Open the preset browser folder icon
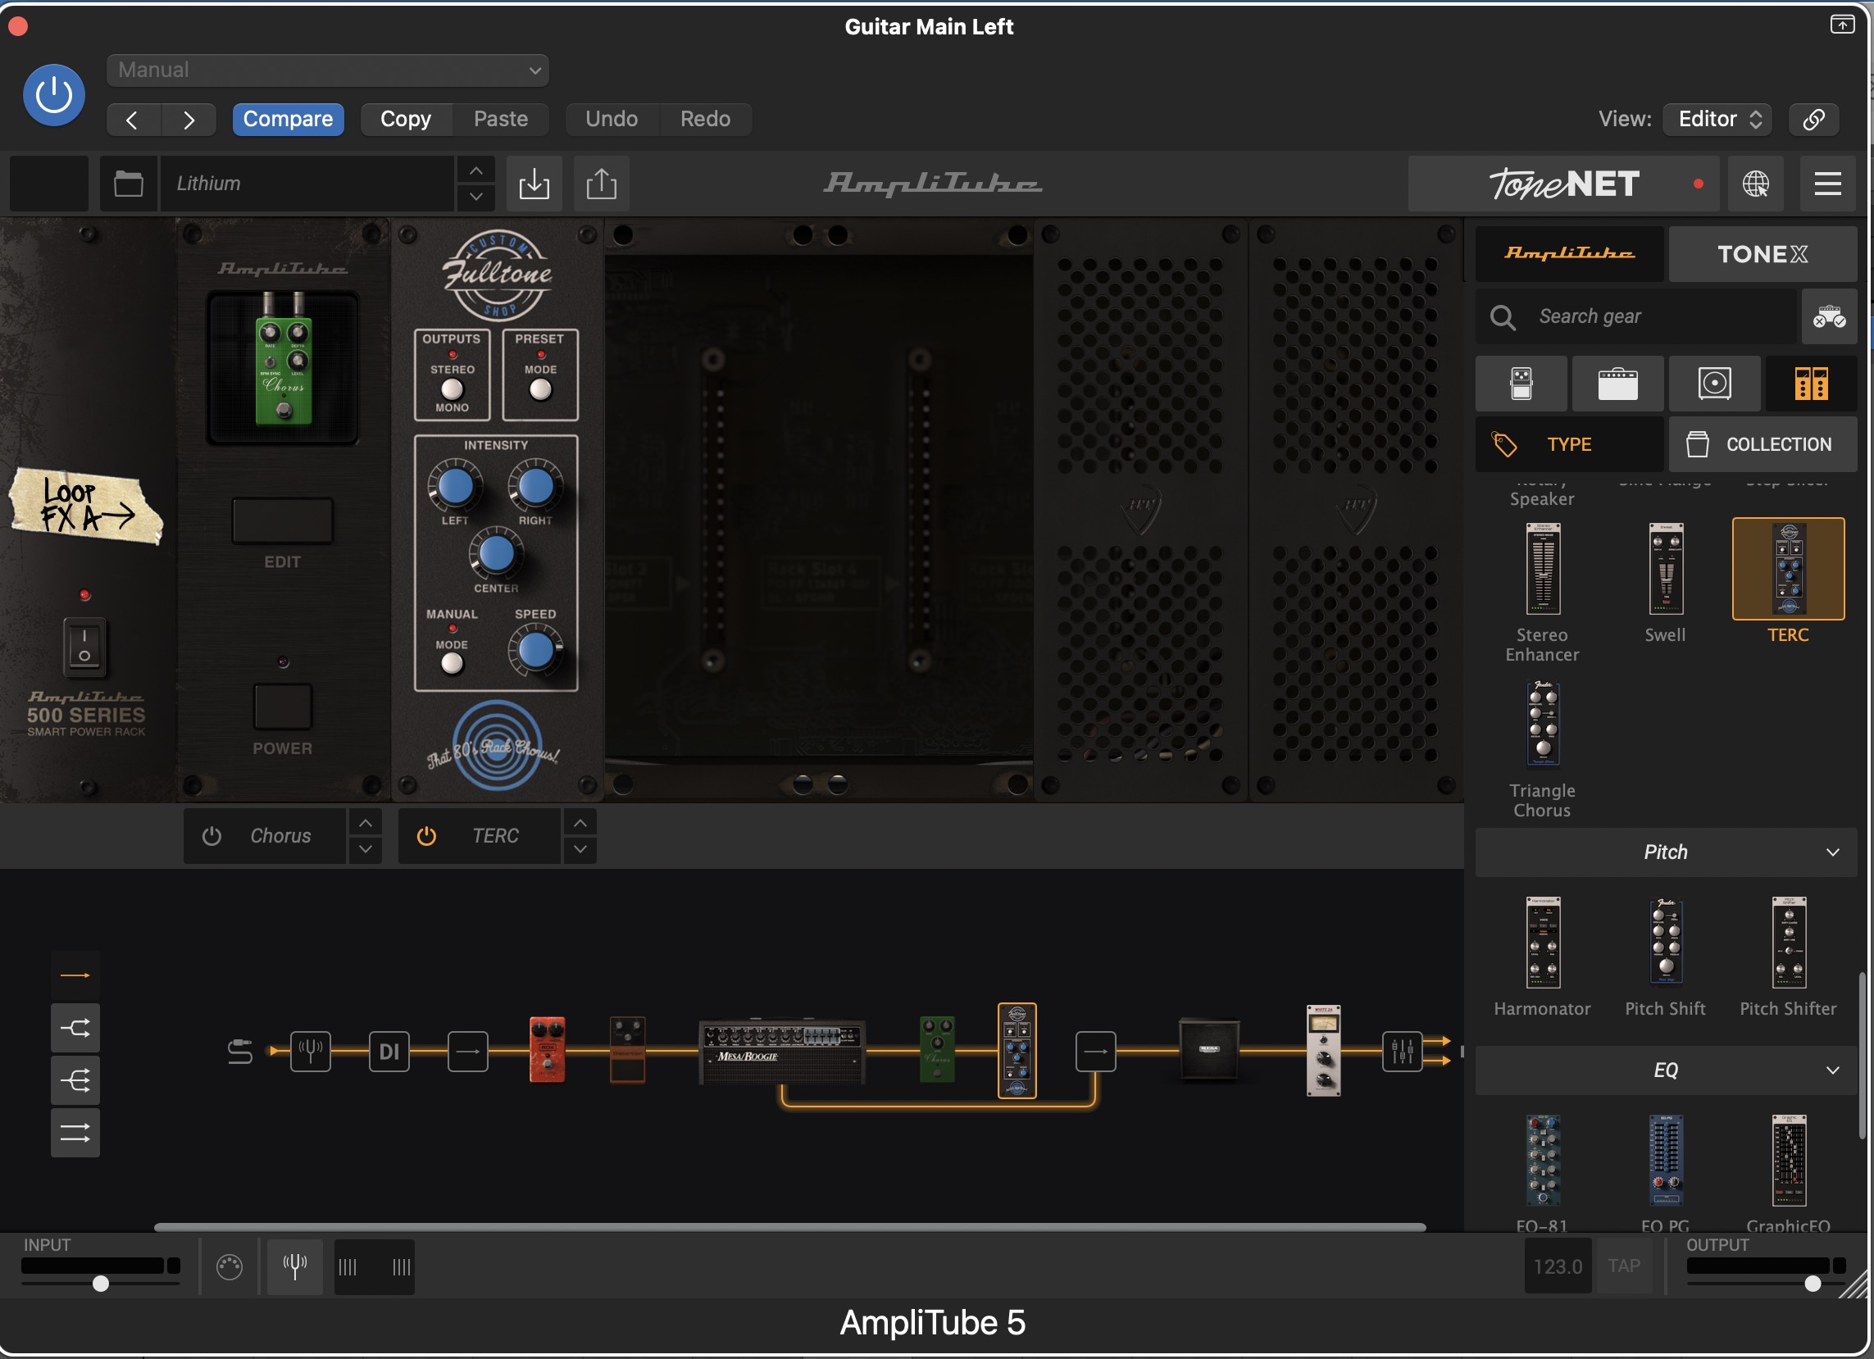 tap(128, 184)
